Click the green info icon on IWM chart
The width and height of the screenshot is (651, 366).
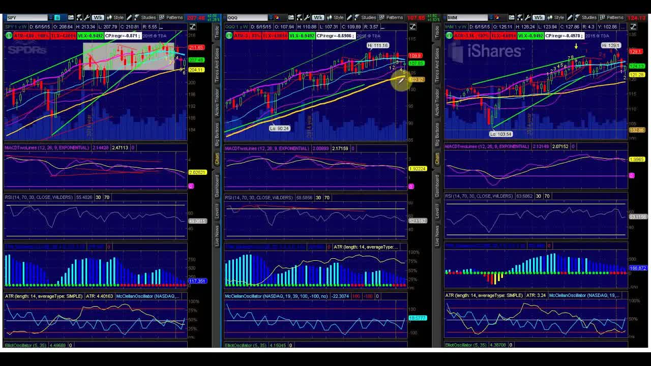[x=449, y=36]
